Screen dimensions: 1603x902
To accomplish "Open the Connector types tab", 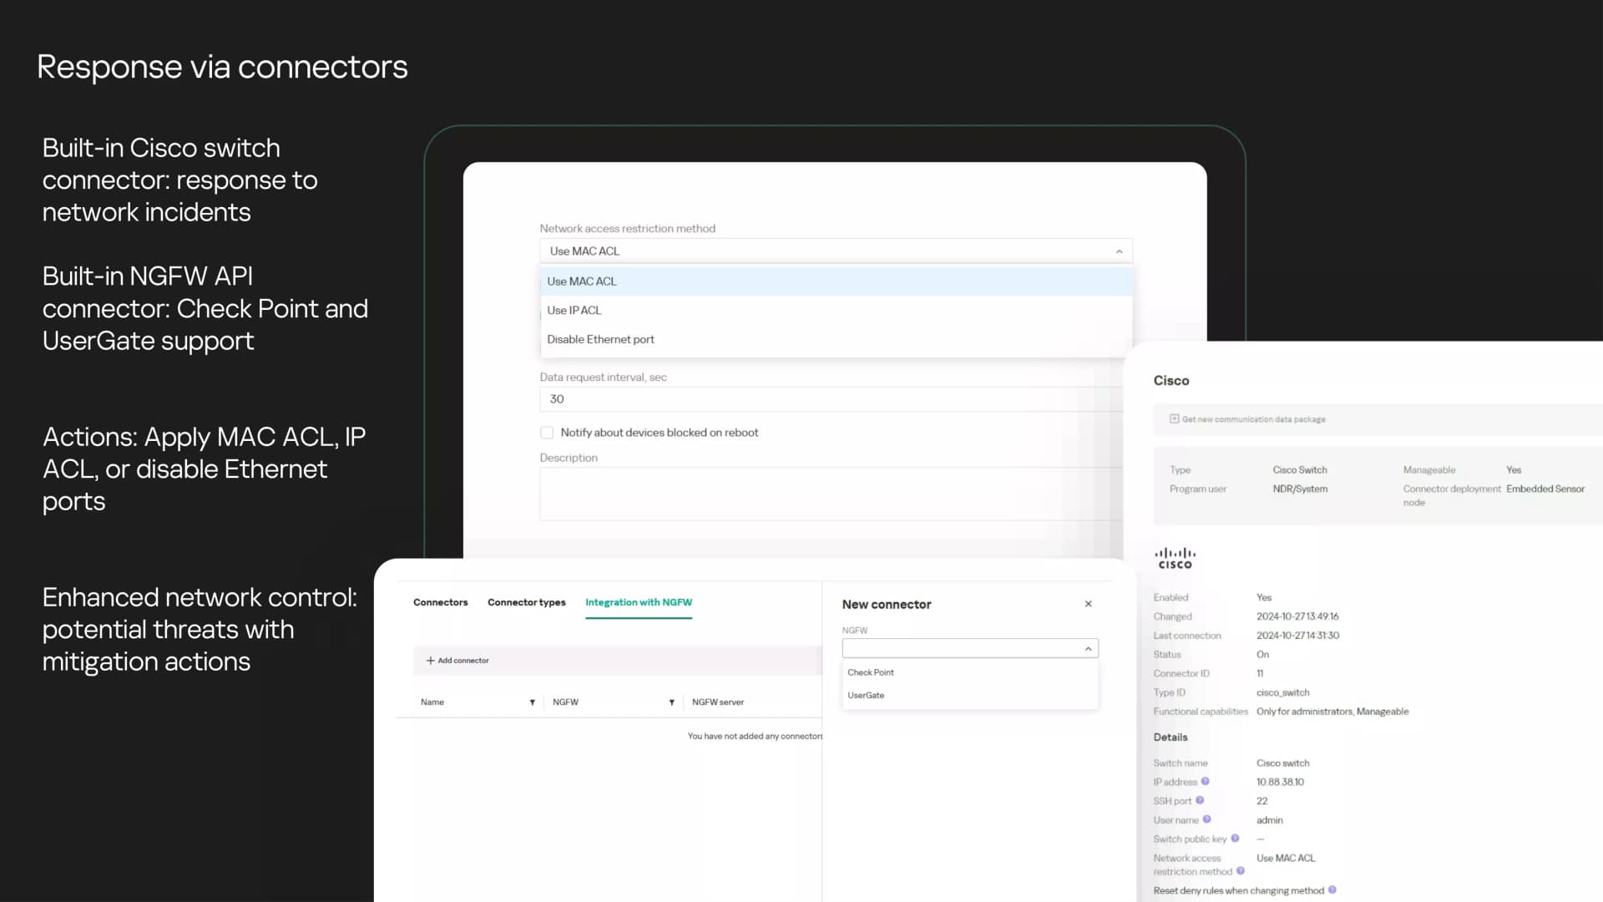I will click(x=526, y=602).
